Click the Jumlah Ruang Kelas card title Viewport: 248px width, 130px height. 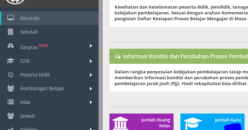(156, 123)
